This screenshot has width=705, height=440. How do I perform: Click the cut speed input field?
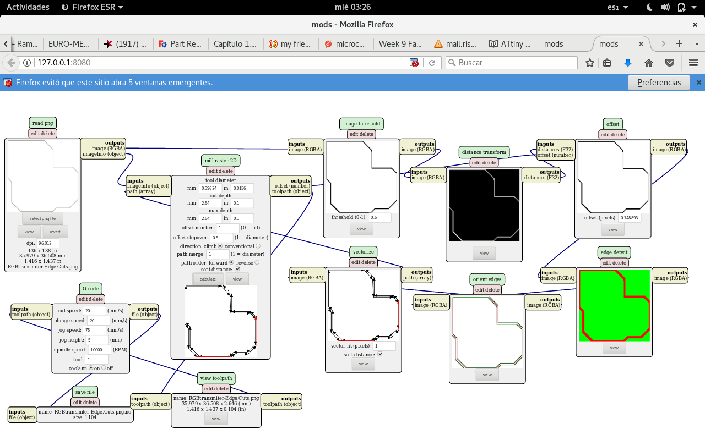[x=95, y=311]
